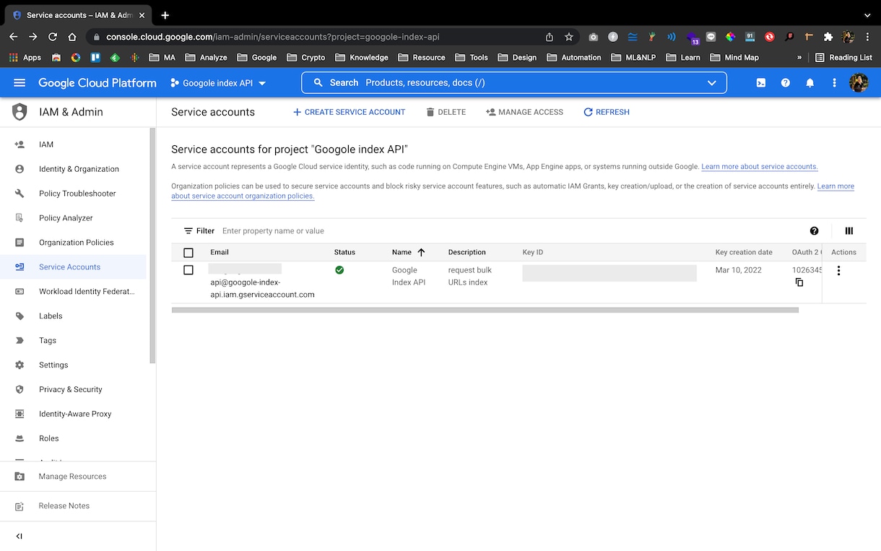
Task: Click the Key creation date column header
Action: [x=744, y=252]
